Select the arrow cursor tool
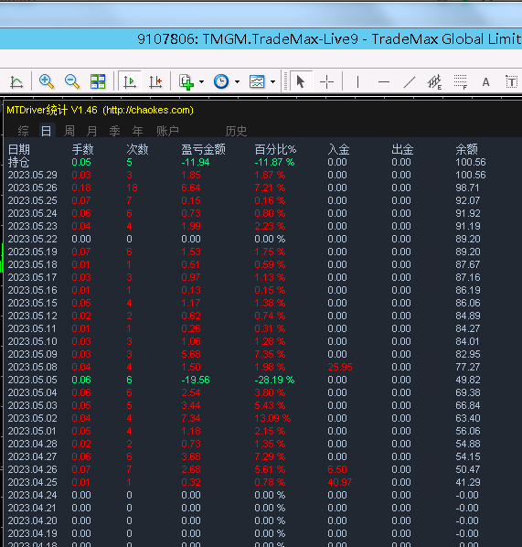Image resolution: width=522 pixels, height=547 pixels. click(x=301, y=82)
